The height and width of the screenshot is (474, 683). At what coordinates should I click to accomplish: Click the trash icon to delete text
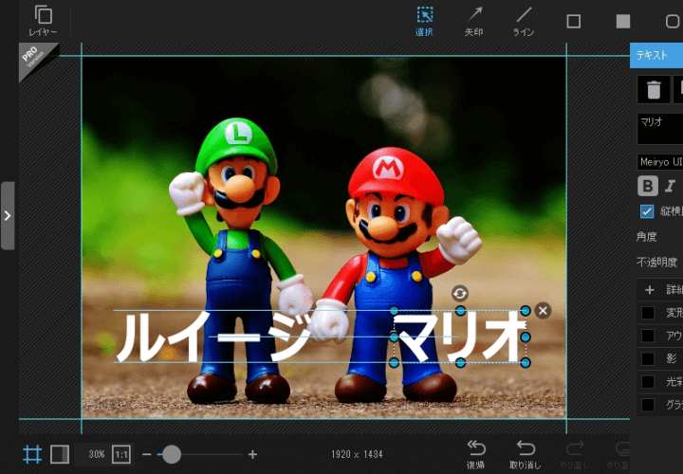[x=654, y=90]
